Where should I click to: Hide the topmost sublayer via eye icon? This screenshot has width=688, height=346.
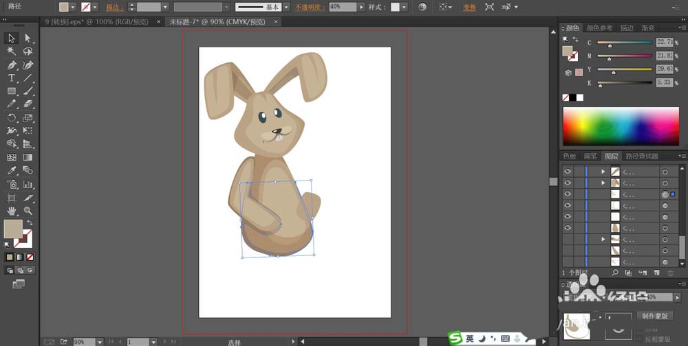tap(568, 172)
